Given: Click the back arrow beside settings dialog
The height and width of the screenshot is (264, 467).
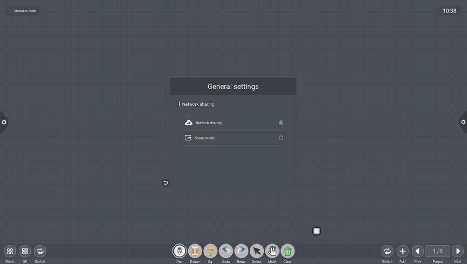Looking at the screenshot, I should point(165,182).
